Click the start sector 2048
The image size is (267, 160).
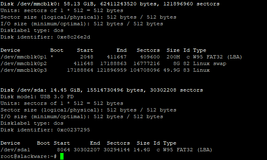pos(87,57)
